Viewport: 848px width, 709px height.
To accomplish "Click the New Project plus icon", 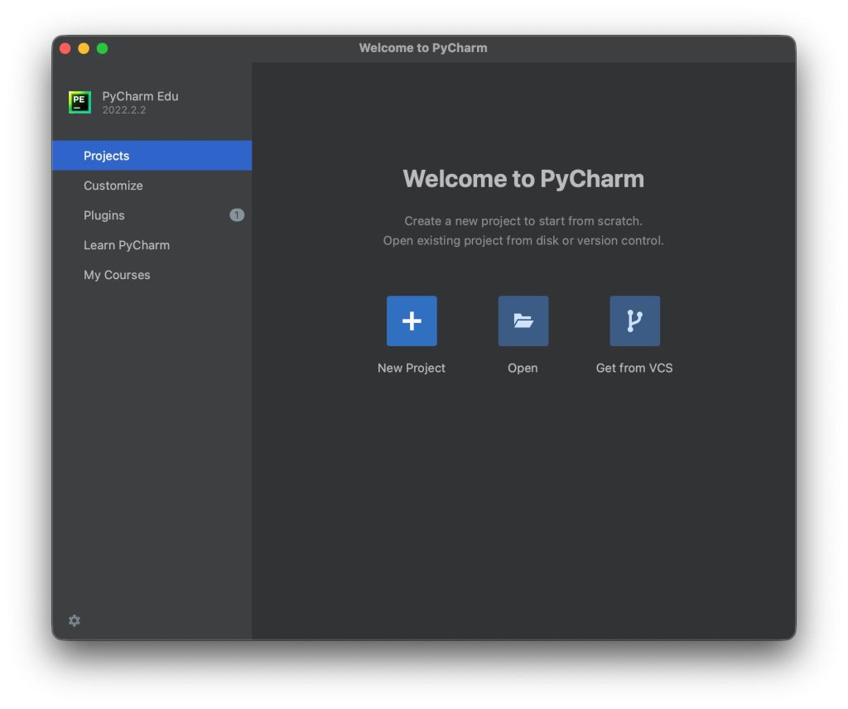I will pyautogui.click(x=412, y=321).
